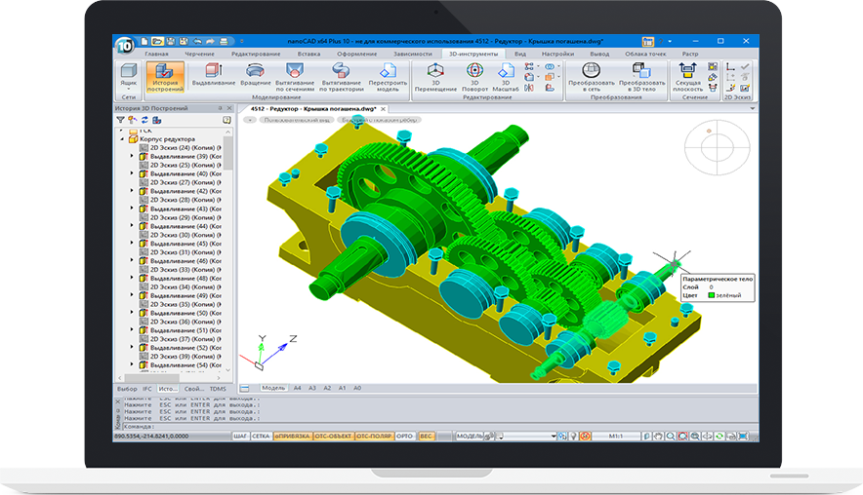Viewport: 863px width, 495px height.
Task: Click Преобразовать в 3D тело tool
Action: pyautogui.click(x=641, y=77)
